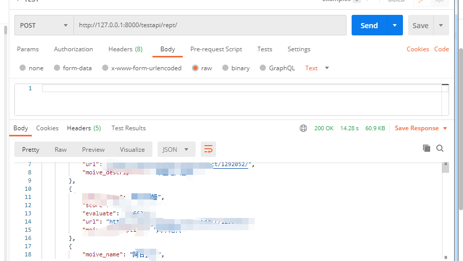Open the Pre-request Script tab
The image size is (463, 261).
pyautogui.click(x=216, y=49)
